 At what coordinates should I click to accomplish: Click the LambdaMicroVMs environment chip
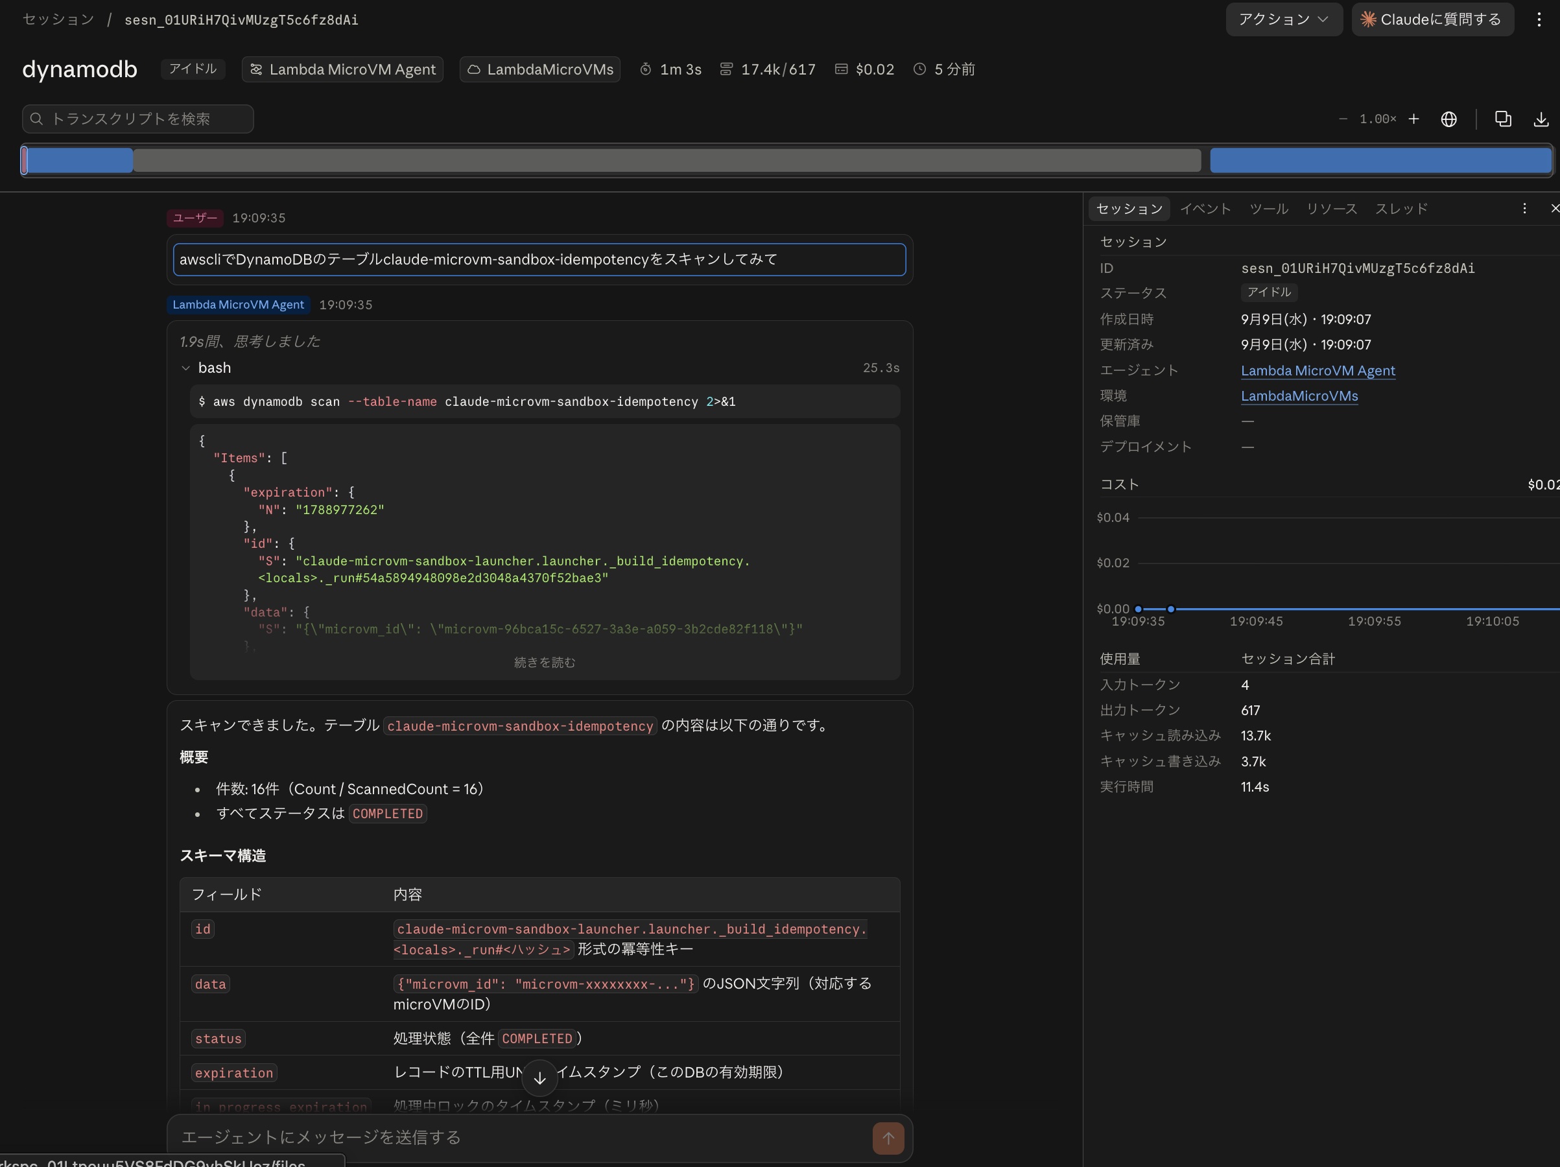[540, 69]
